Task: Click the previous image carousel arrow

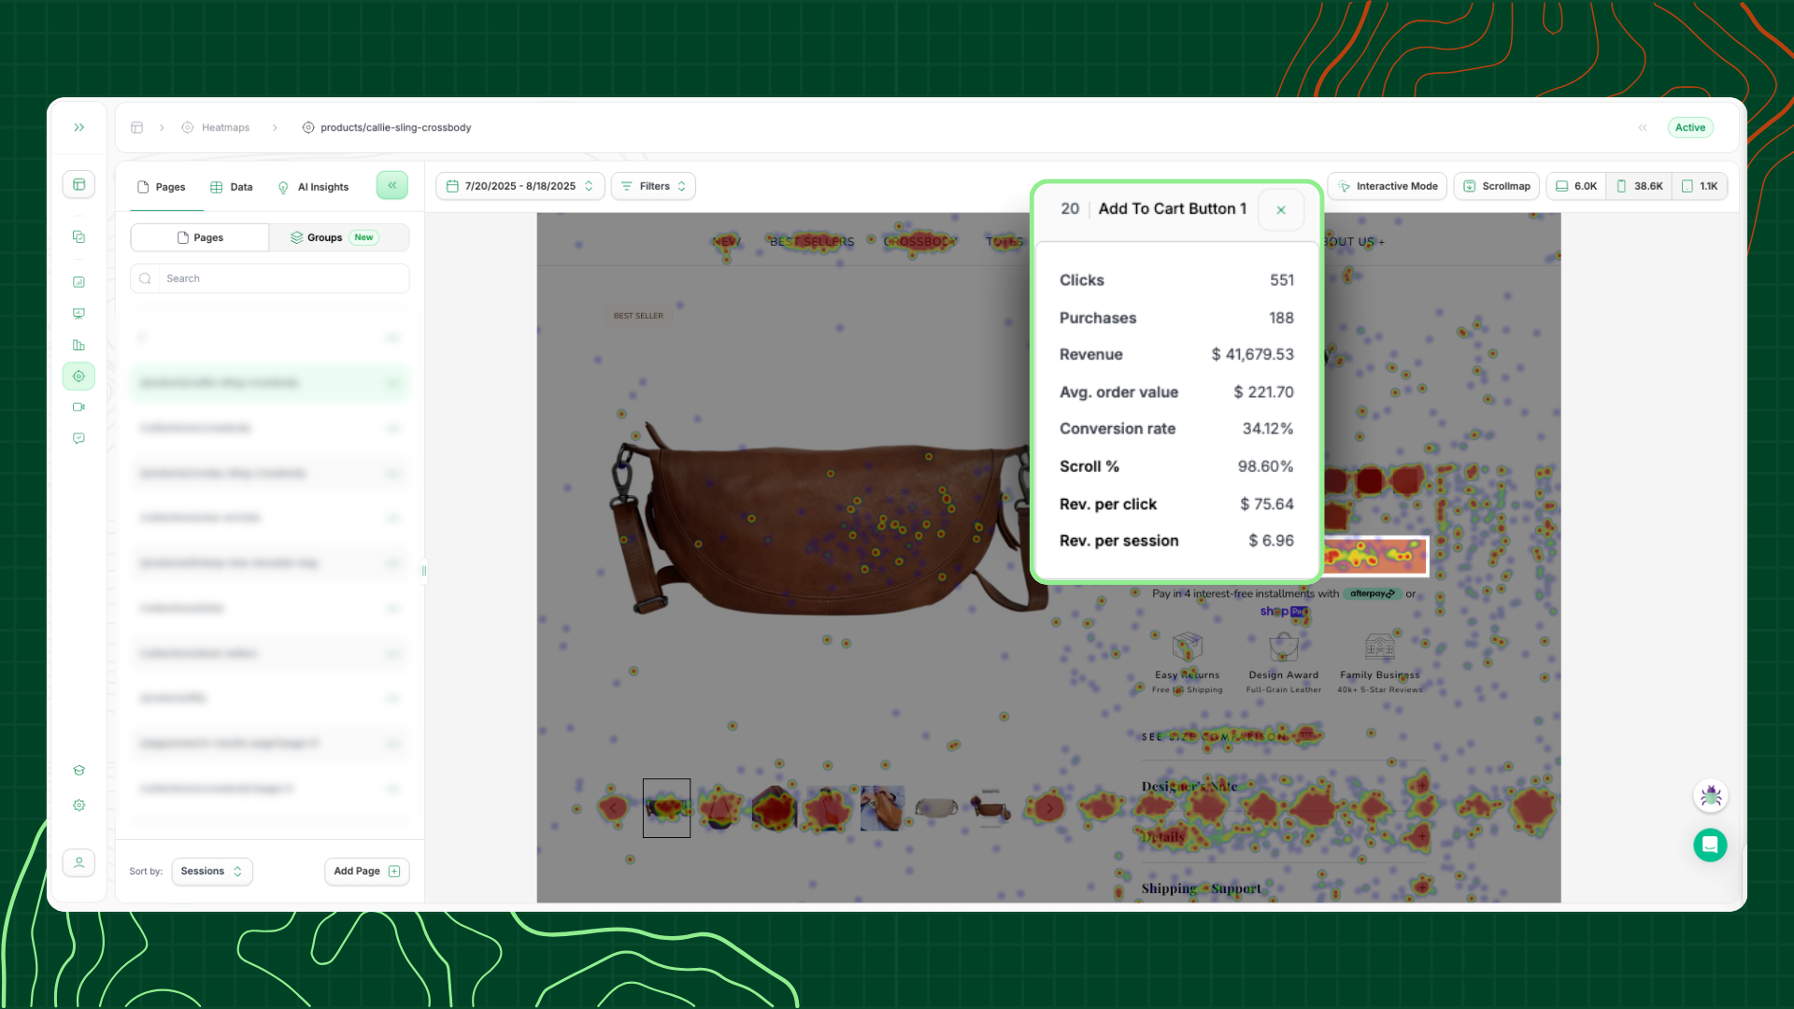Action: point(613,808)
